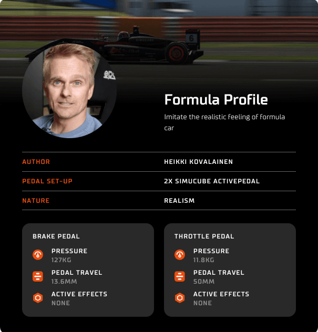
Task: Select the Brake Pedal card heading
Action: click(x=56, y=236)
